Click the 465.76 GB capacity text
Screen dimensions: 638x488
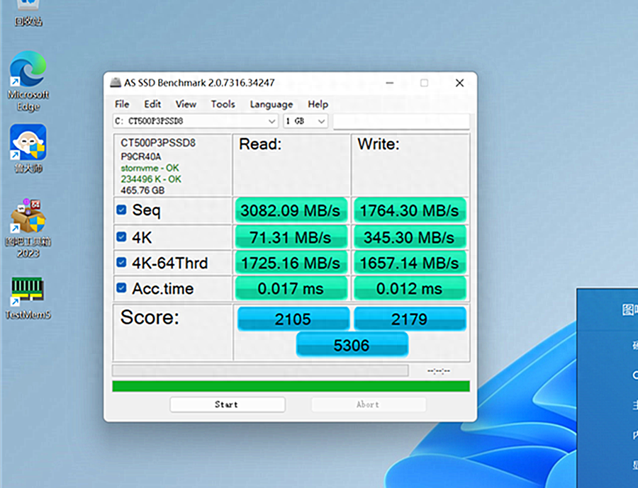point(142,191)
